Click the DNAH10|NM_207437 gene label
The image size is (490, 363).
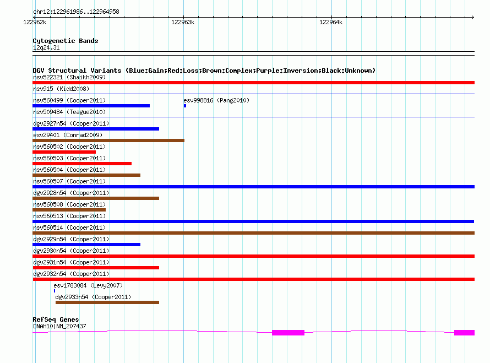(59, 326)
